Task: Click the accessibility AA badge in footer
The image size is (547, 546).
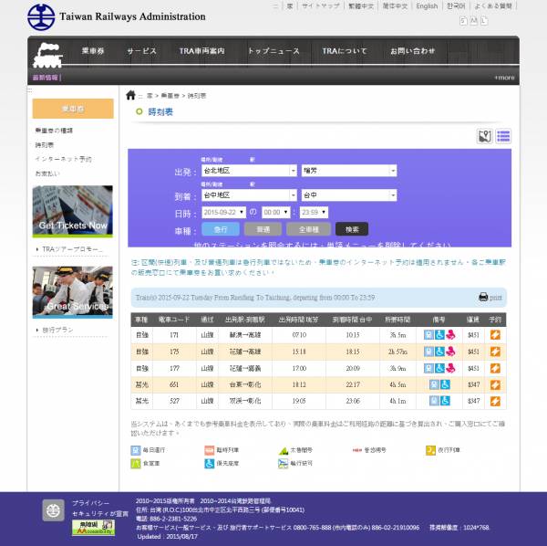Action: tap(93, 528)
